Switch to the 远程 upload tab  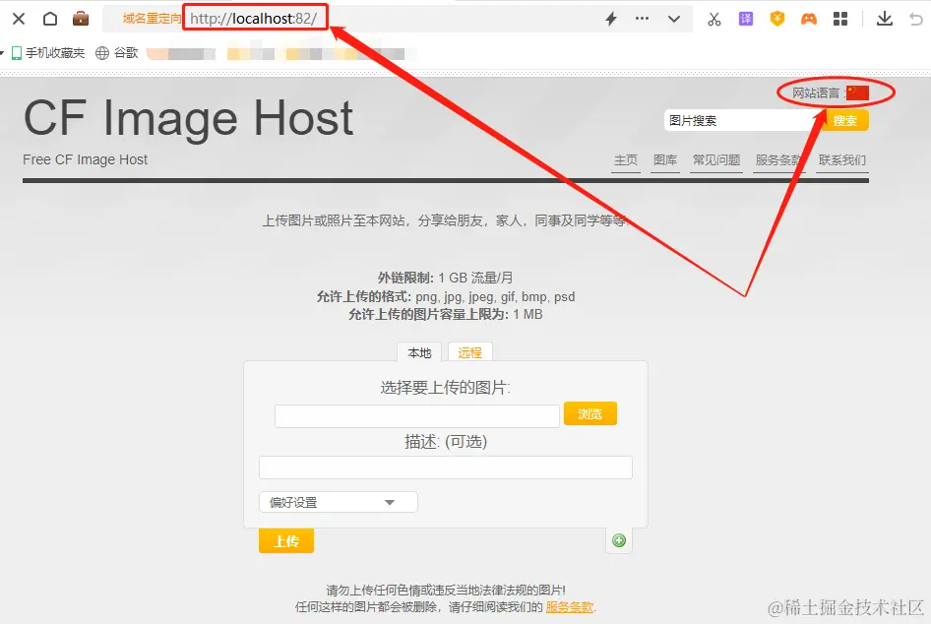469,352
